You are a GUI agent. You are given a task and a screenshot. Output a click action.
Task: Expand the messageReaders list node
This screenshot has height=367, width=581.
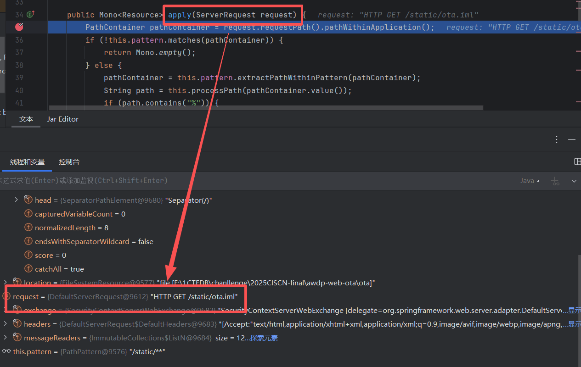click(x=6, y=338)
